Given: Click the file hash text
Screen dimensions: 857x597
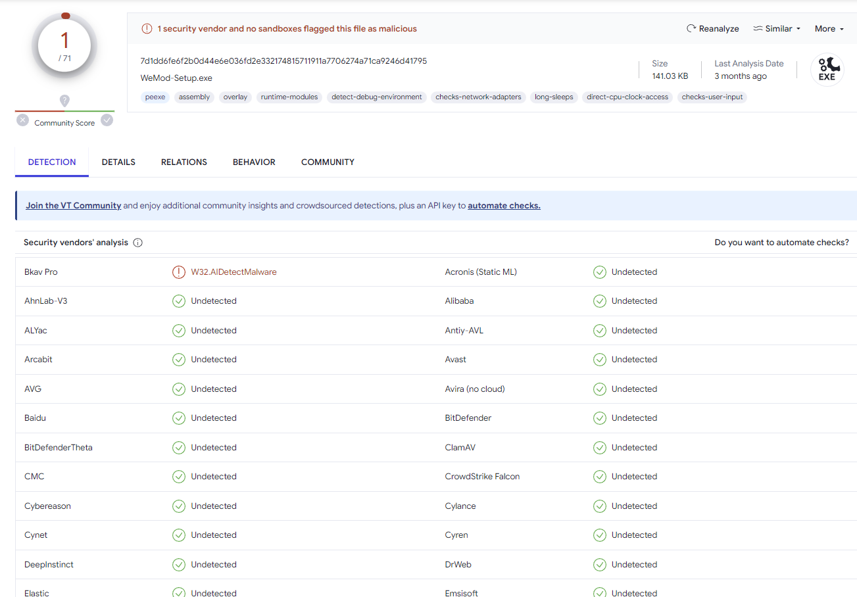Looking at the screenshot, I should coord(283,61).
